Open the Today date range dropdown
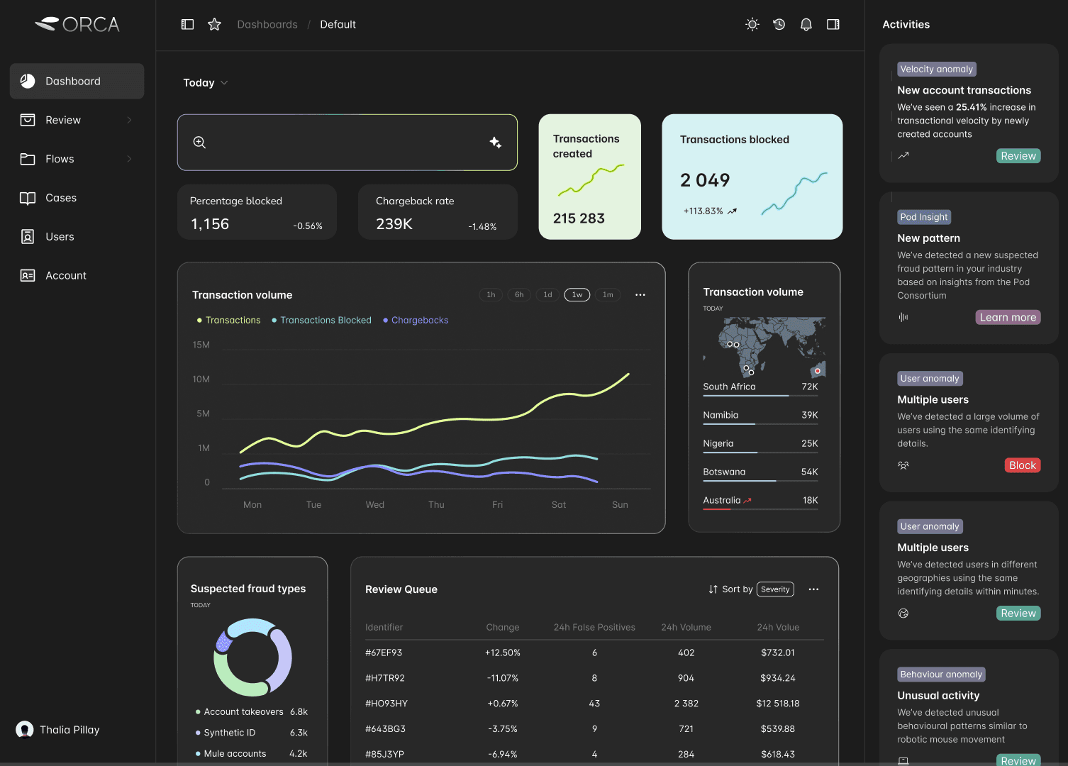1068x766 pixels. (x=205, y=82)
